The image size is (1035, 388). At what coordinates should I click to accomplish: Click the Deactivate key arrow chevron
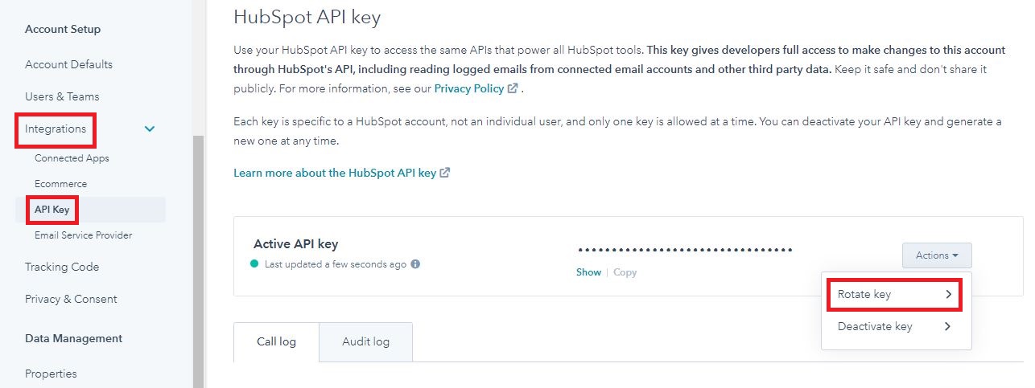947,327
